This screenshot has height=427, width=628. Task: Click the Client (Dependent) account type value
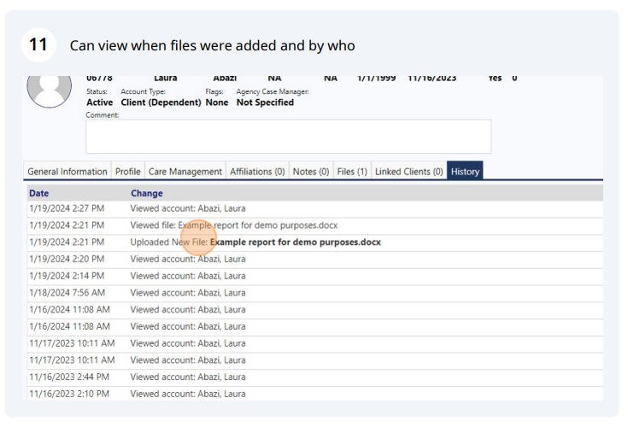[x=161, y=102]
